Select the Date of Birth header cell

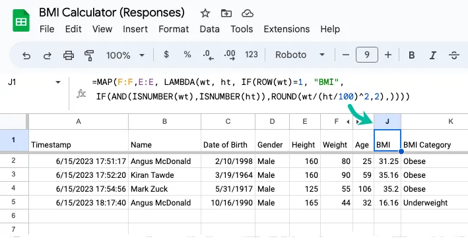pyautogui.click(x=228, y=140)
